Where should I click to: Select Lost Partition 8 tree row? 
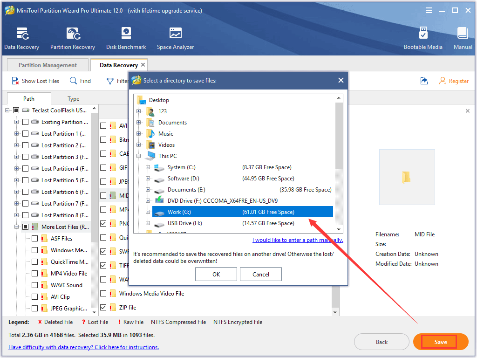click(65, 215)
